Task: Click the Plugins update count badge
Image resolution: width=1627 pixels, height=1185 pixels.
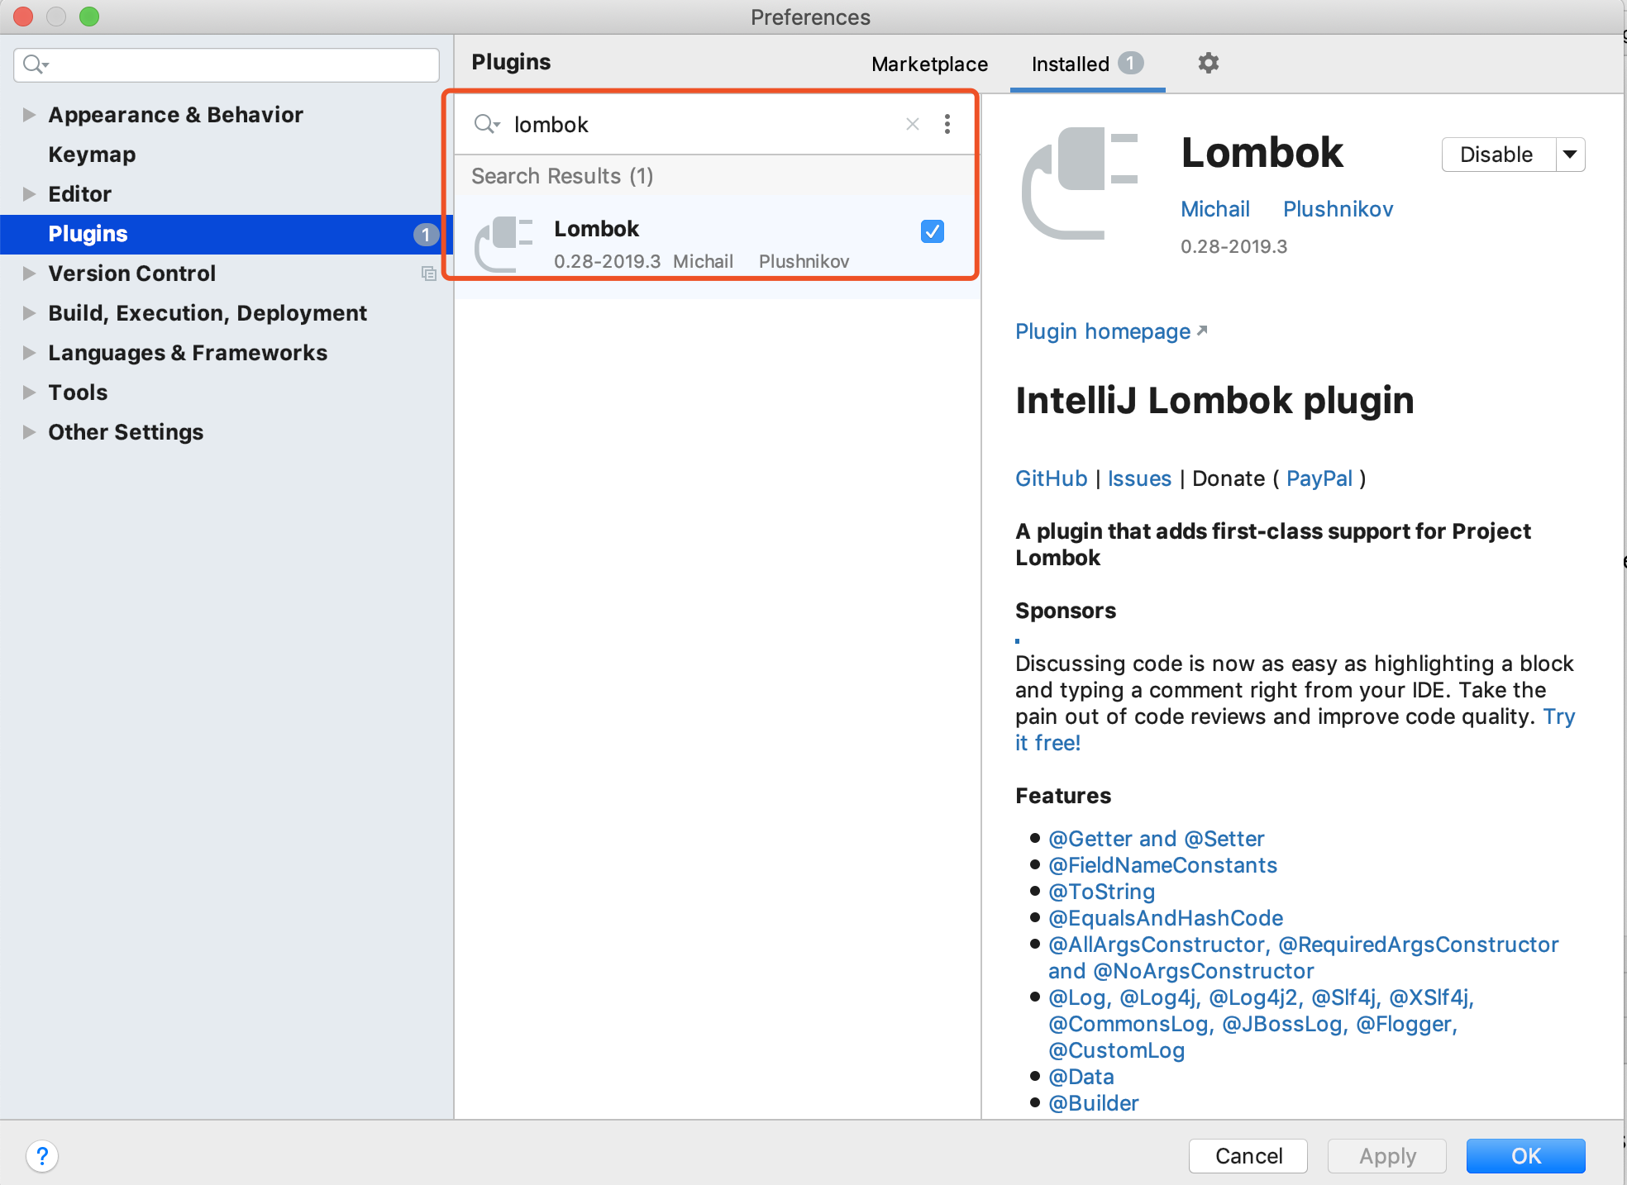Action: click(x=426, y=235)
